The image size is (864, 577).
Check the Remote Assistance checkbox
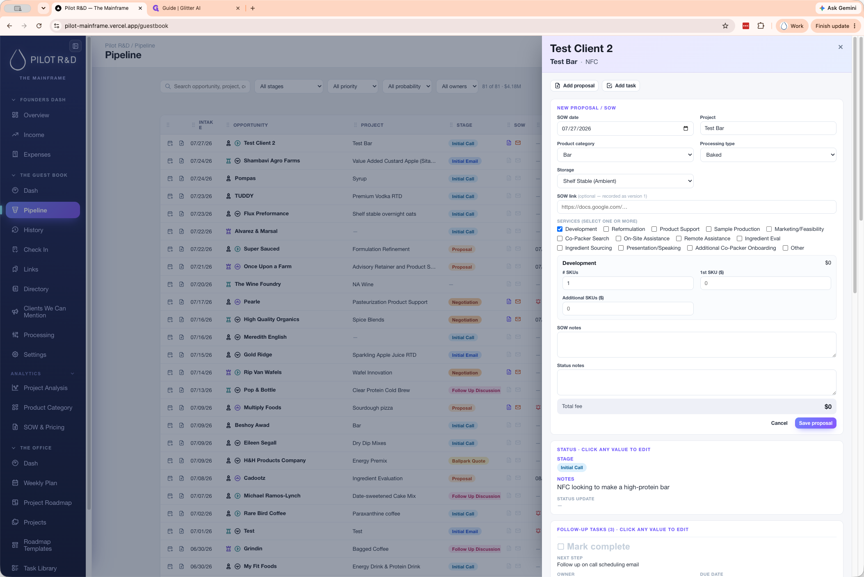[679, 239]
